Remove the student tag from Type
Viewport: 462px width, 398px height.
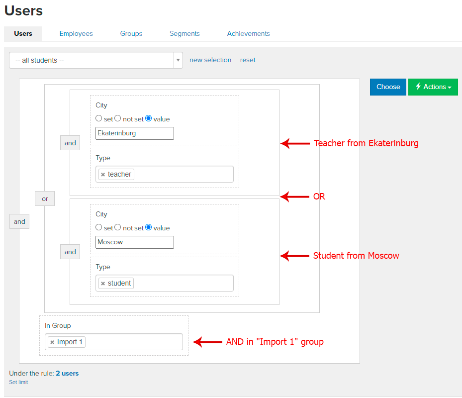[103, 284]
